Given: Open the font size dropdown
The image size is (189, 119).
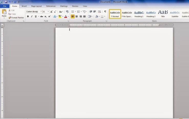Looking at the screenshot, I should point(48,12).
